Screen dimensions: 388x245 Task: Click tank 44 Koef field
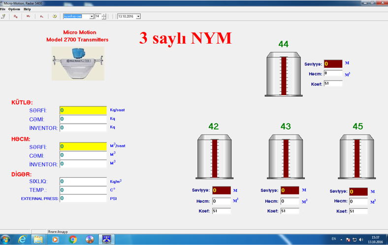(333, 83)
